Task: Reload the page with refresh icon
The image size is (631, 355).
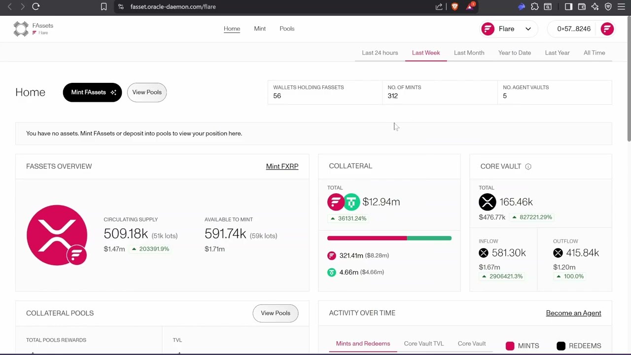Action: point(36,6)
